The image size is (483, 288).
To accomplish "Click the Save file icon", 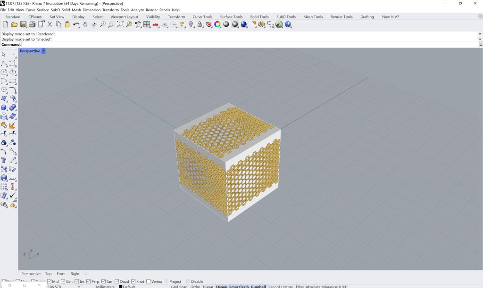I will click(23, 25).
